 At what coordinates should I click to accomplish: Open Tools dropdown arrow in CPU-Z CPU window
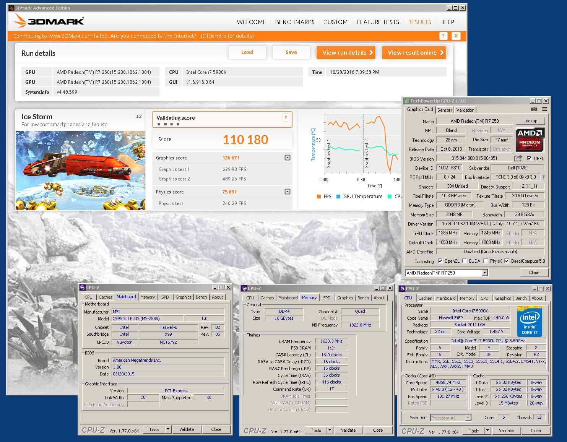(487, 431)
